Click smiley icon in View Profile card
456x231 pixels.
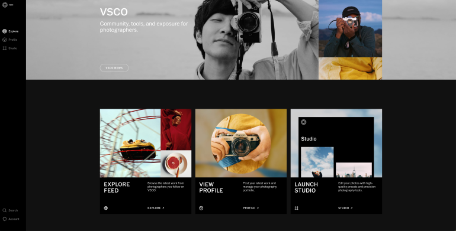(x=201, y=208)
